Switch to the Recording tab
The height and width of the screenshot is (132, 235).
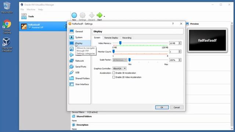127,38
